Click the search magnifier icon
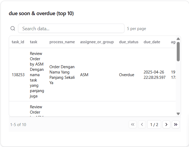Image resolution: width=189 pixels, height=147 pixels. (x=12, y=29)
